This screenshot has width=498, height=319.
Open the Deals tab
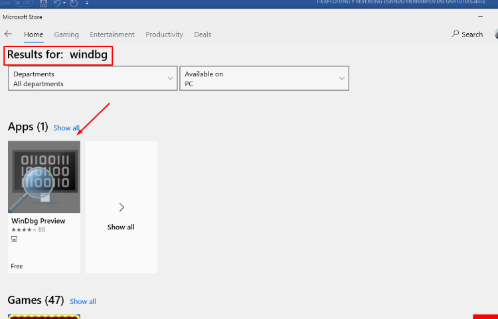pos(203,34)
